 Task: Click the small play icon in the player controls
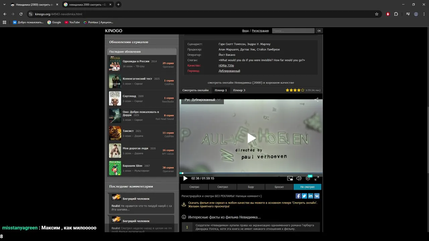click(185, 178)
